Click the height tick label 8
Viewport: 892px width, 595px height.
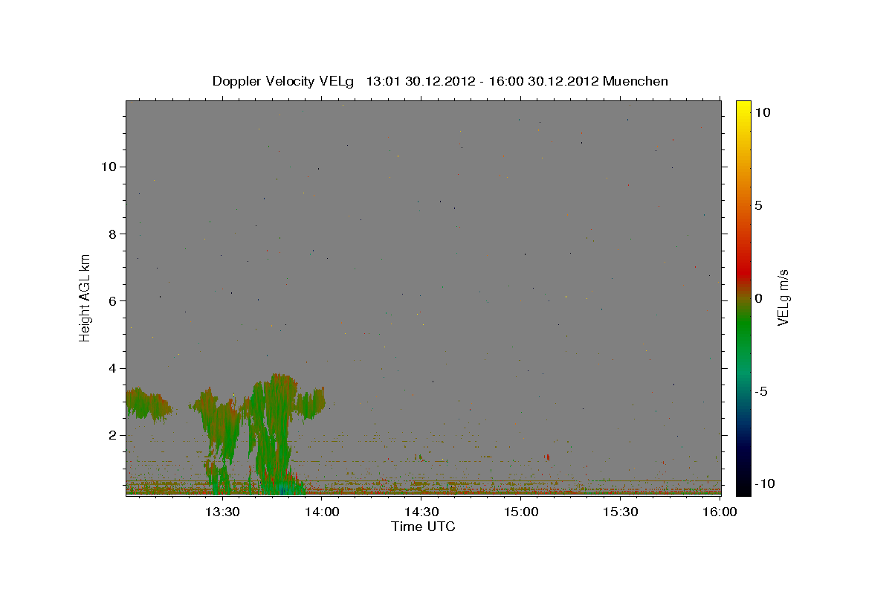[111, 234]
